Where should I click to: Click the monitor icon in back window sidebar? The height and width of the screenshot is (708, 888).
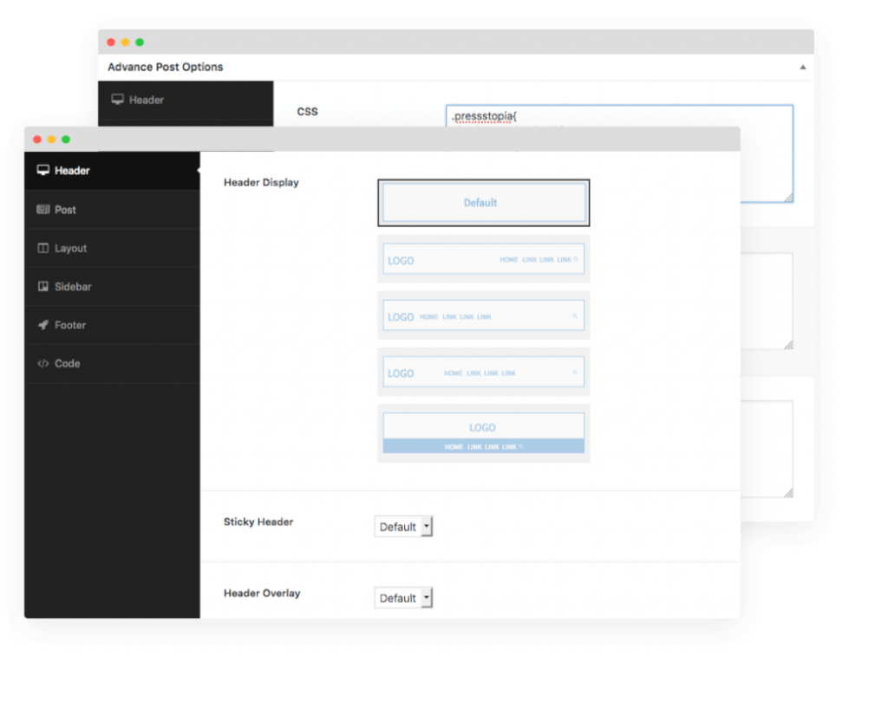(x=117, y=100)
